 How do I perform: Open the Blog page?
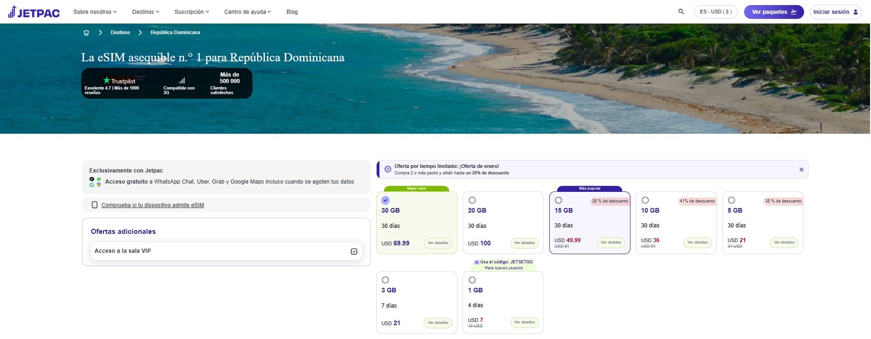click(292, 12)
